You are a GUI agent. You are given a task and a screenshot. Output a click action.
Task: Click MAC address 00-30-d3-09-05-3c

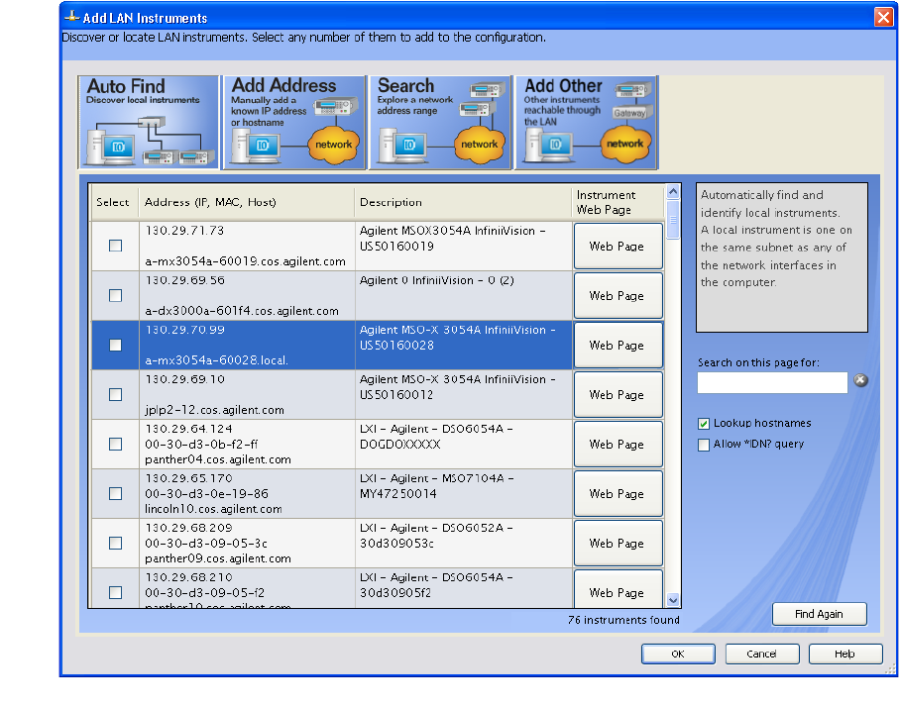[x=206, y=544]
